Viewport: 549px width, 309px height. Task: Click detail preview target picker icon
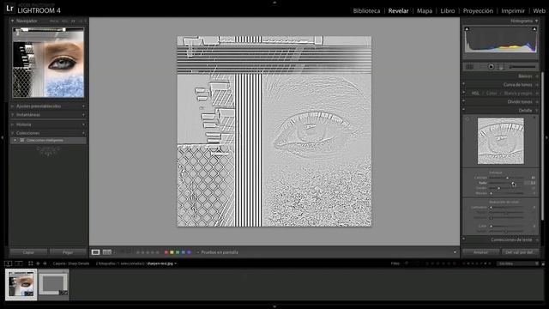pos(467,119)
